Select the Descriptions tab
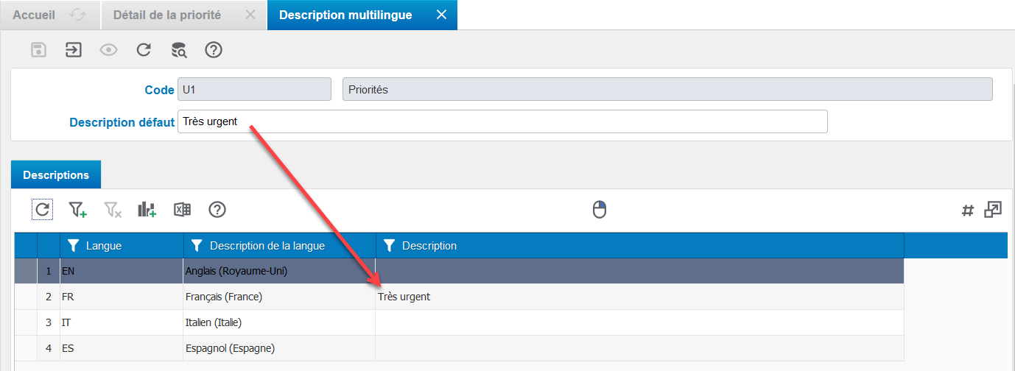Screen dimensions: 1015x371 [x=56, y=175]
